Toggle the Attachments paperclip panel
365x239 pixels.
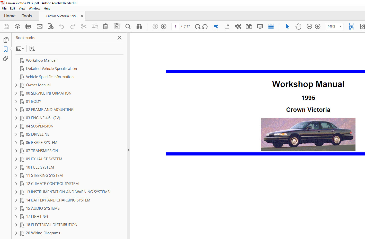pos(6,59)
